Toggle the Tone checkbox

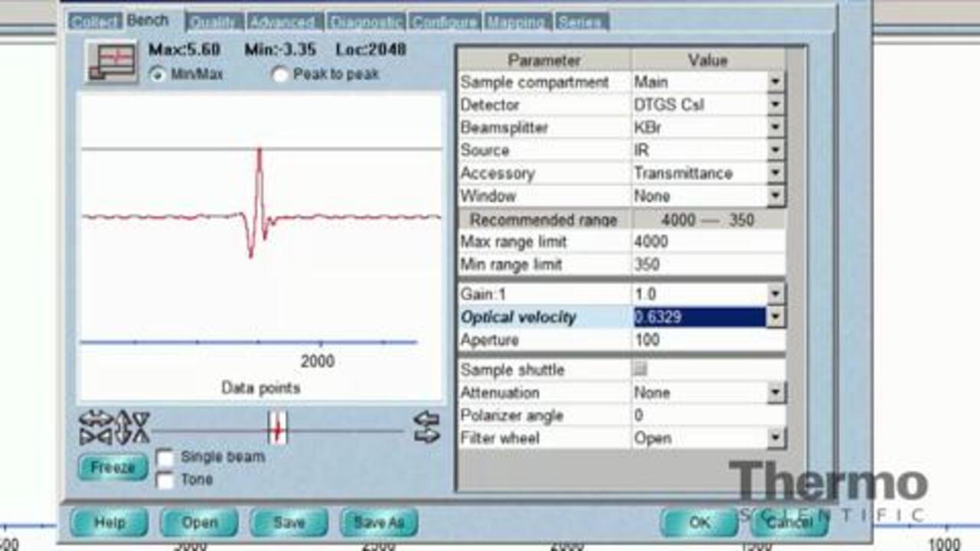tap(165, 481)
